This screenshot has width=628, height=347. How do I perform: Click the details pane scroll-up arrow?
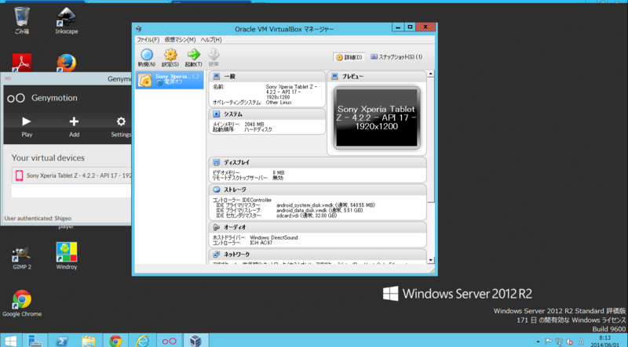point(431,74)
